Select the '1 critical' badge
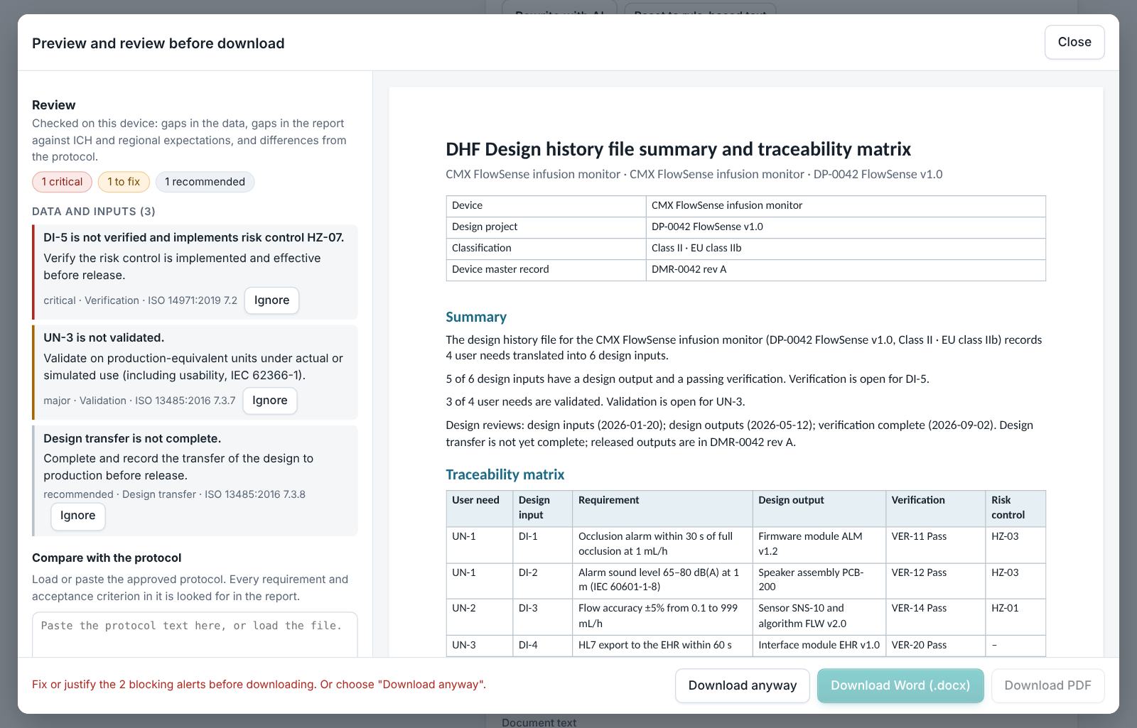Image resolution: width=1137 pixels, height=728 pixels. [62, 182]
